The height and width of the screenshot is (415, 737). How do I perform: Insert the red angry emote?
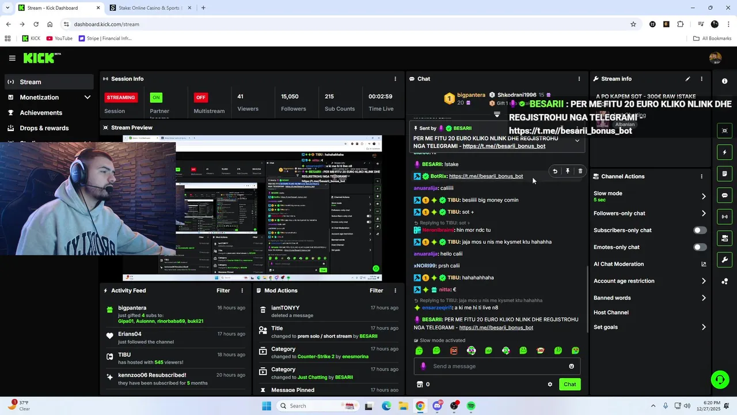point(454,350)
